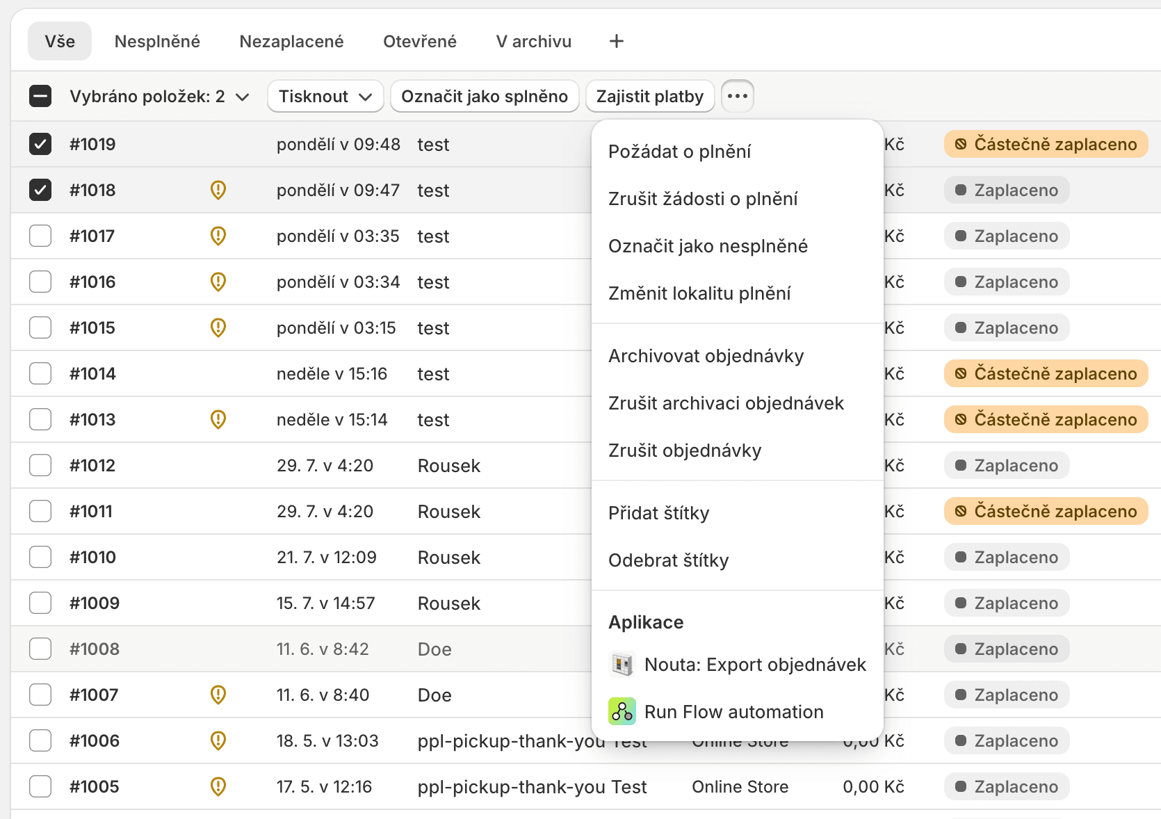The width and height of the screenshot is (1161, 819).
Task: Click the warning icon on order #1016
Action: point(218,282)
